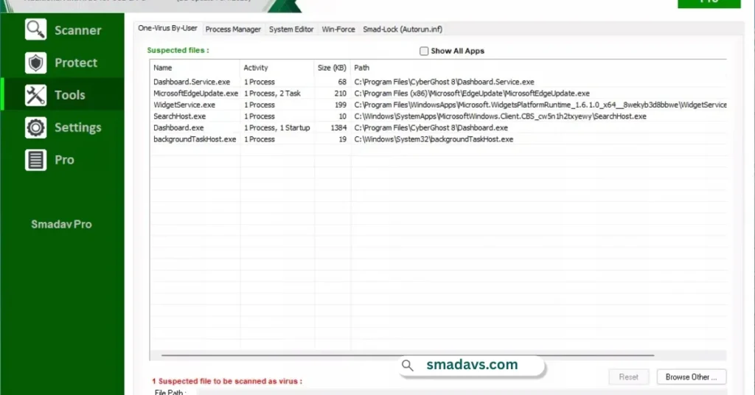Click the path of CyberGhost 8 Dashboard.exe

tap(431, 128)
